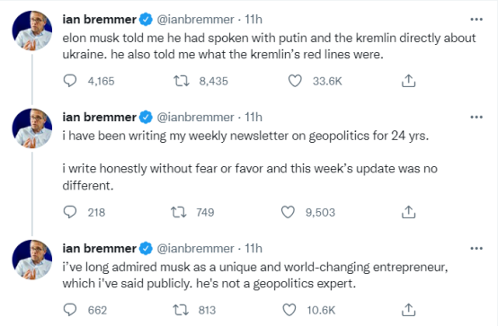Viewport: 498px width, 327px height.
Task: Open ian bremmer's profile from the first tweet
Action: click(100, 20)
